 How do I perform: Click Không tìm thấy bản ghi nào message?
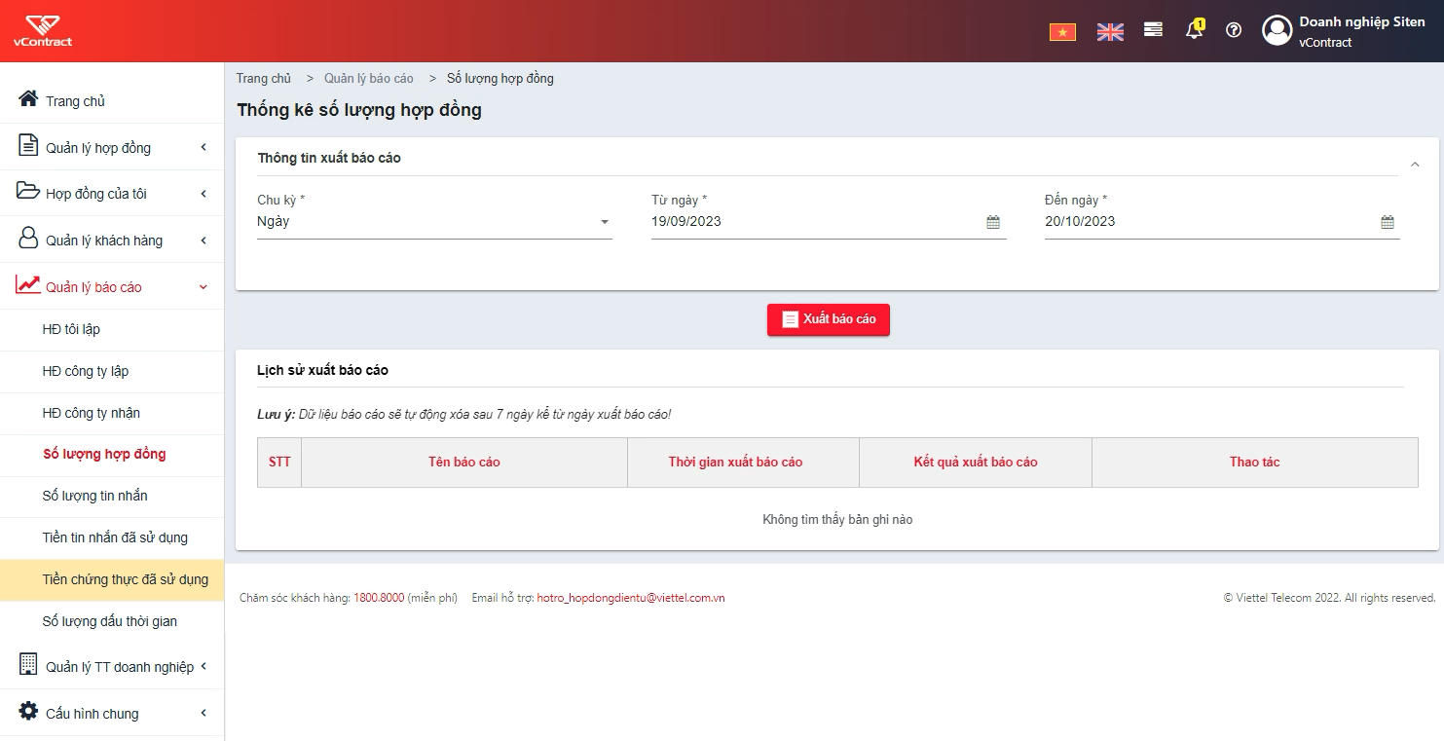837,520
